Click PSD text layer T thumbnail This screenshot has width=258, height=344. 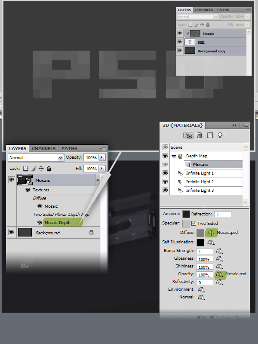tap(190, 42)
